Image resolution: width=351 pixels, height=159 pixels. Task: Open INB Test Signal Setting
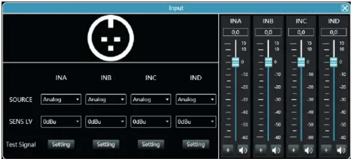coord(106,144)
